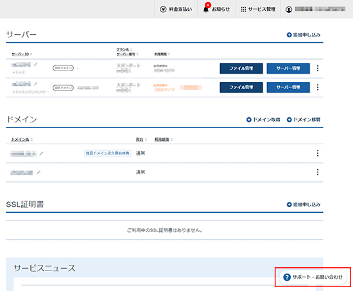Open the サービス管理 grid menu
353x291 pixels.
[x=258, y=9]
